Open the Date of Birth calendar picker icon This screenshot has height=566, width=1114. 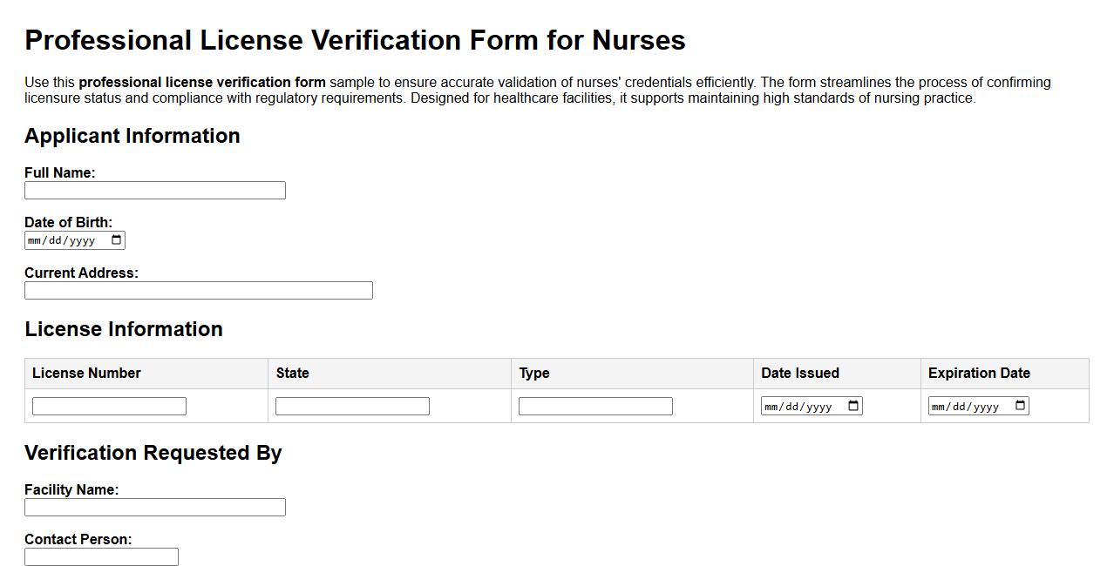pos(117,239)
